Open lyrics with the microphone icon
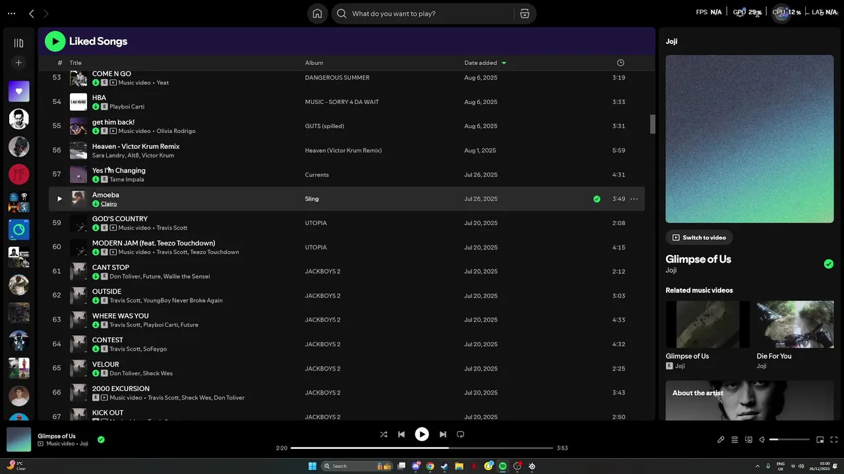The height and width of the screenshot is (474, 844). click(x=721, y=440)
